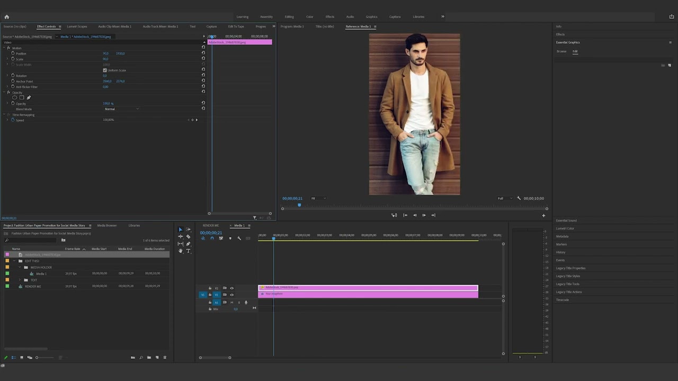678x381 pixels.
Task: Toggle lock on track V2
Action: [x=210, y=288]
